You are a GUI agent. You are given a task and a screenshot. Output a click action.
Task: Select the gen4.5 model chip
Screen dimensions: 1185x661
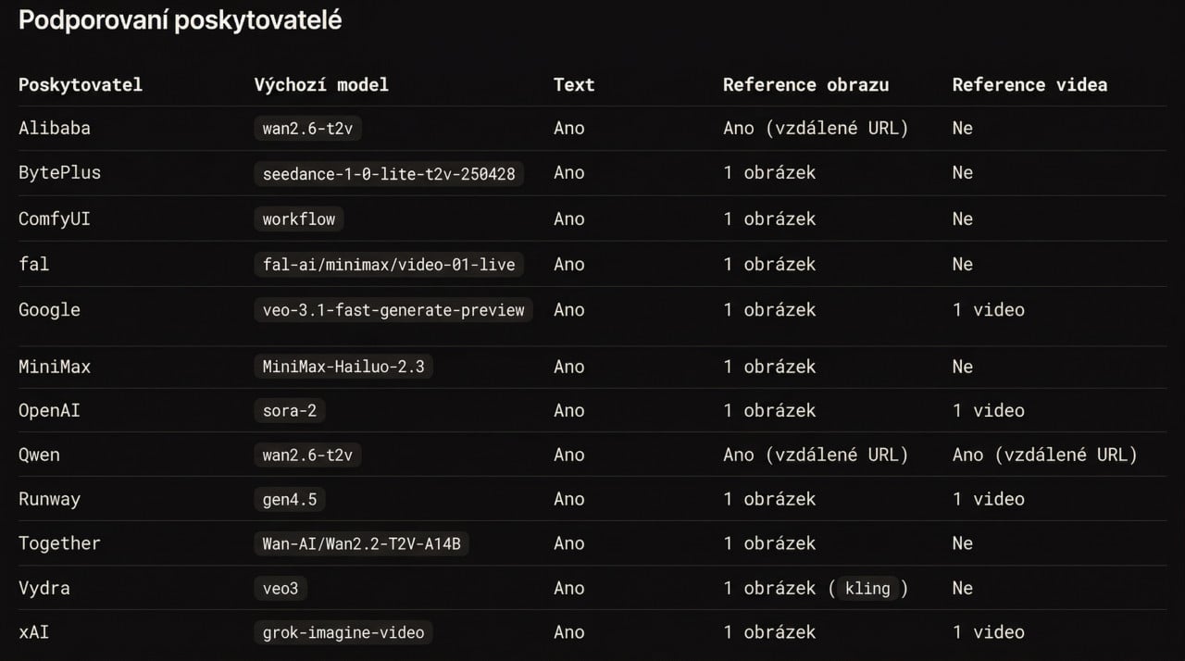tap(289, 499)
